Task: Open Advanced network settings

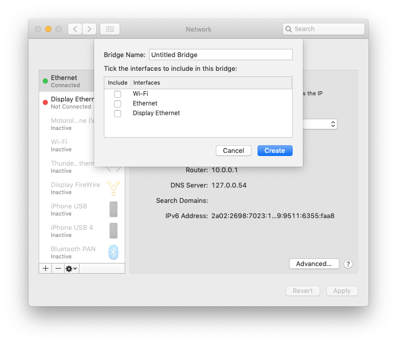Action: [314, 264]
